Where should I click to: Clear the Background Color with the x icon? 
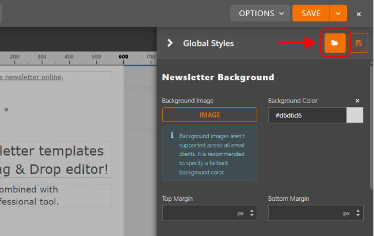pyautogui.click(x=357, y=101)
